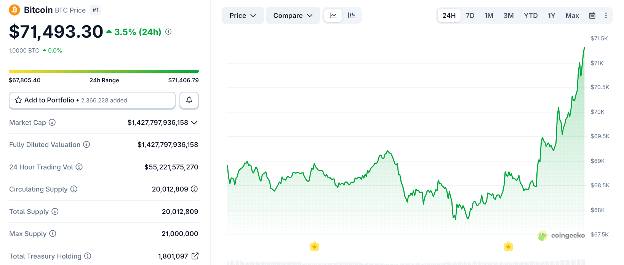Click the Bitcoin logo icon
Screen dimensions: 624x265
pos(14,10)
